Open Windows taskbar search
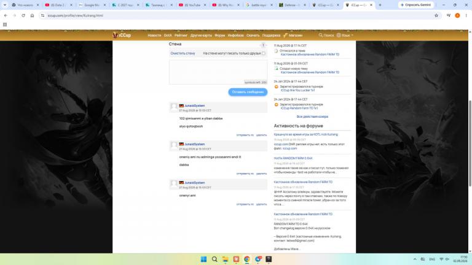The height and width of the screenshot is (265, 472). (x=214, y=259)
